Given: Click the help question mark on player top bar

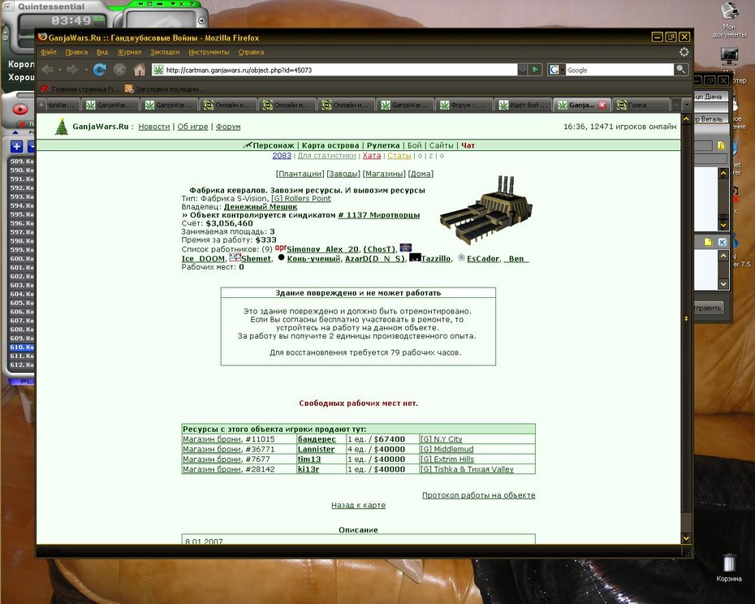Looking at the screenshot, I should point(192,4).
